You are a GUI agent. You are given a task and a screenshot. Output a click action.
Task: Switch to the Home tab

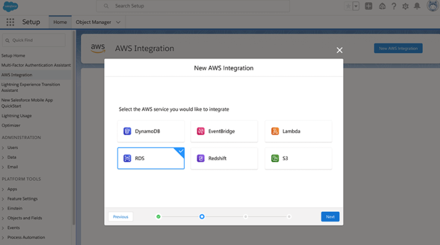60,22
